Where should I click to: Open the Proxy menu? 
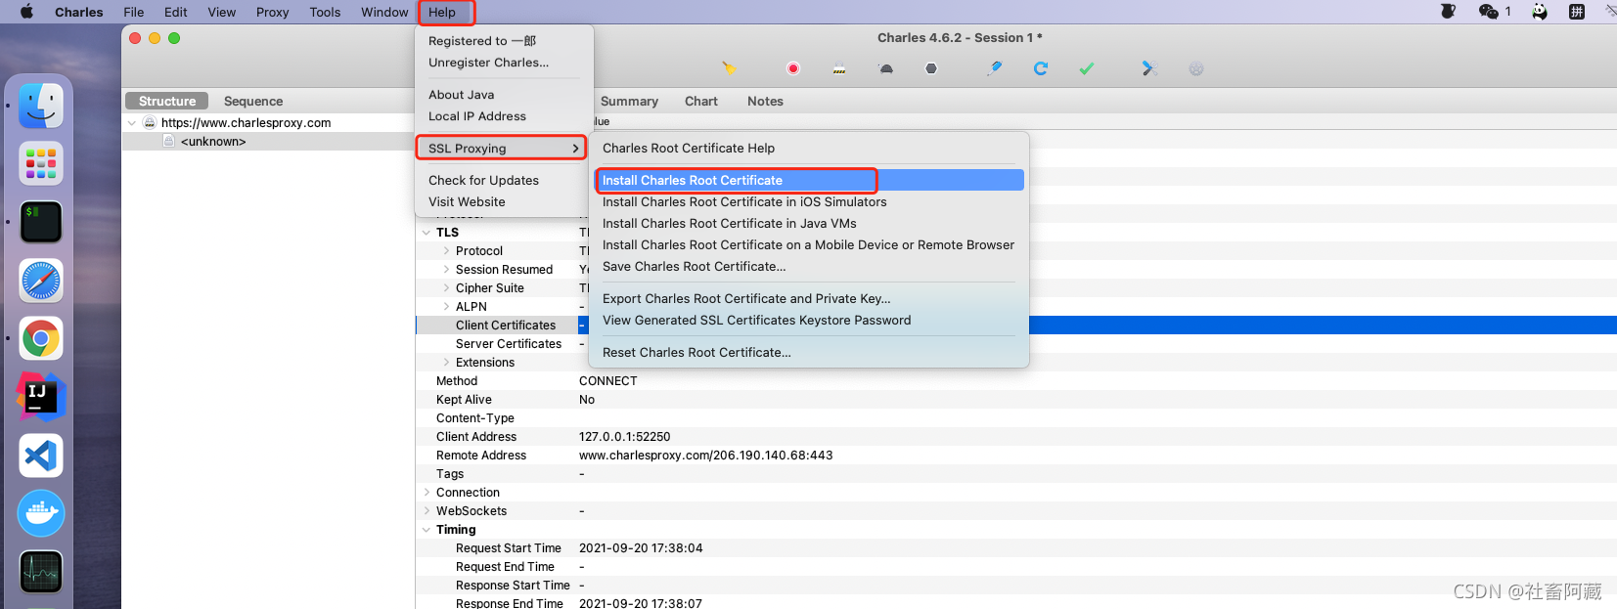[x=272, y=12]
